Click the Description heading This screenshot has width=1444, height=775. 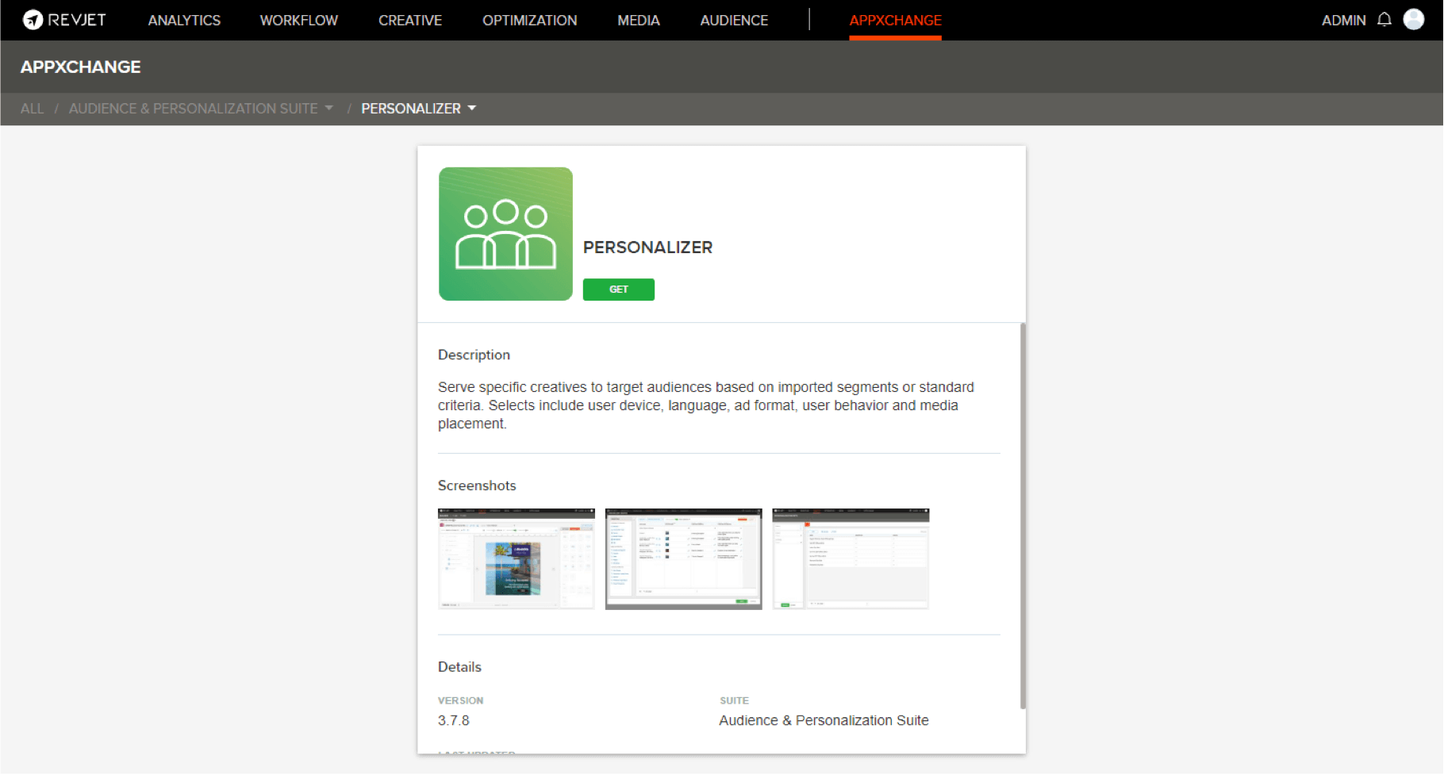click(x=474, y=355)
